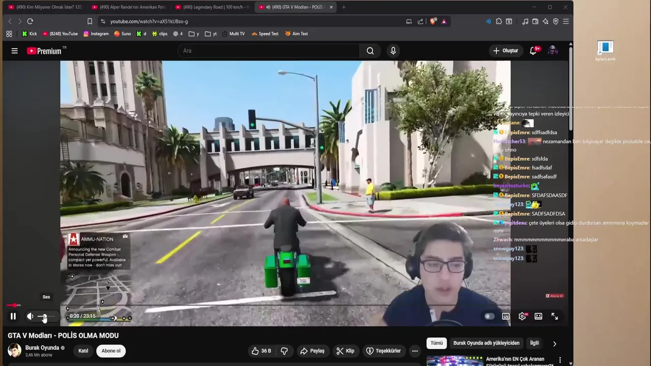Open the Suno bookmark

point(123,34)
